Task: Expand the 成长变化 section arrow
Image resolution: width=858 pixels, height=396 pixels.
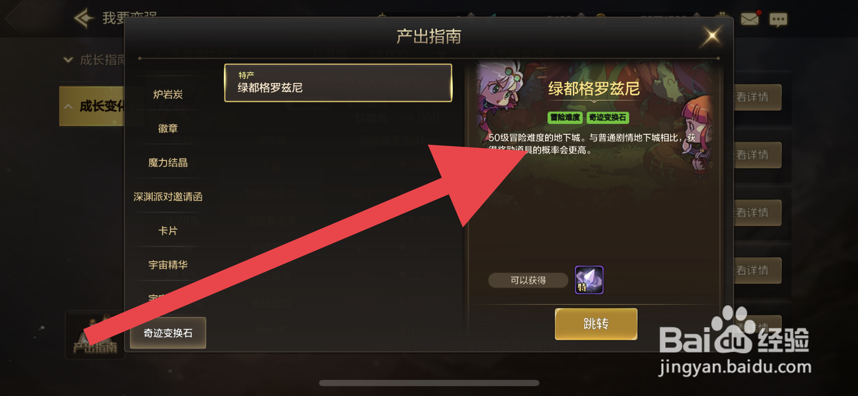Action: coord(68,106)
